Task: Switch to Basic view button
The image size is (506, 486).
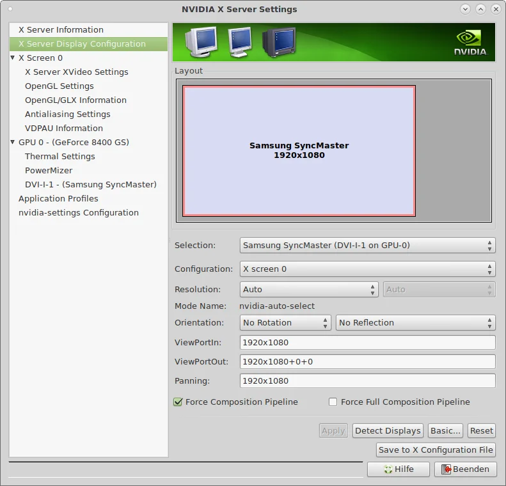Action: [445, 431]
